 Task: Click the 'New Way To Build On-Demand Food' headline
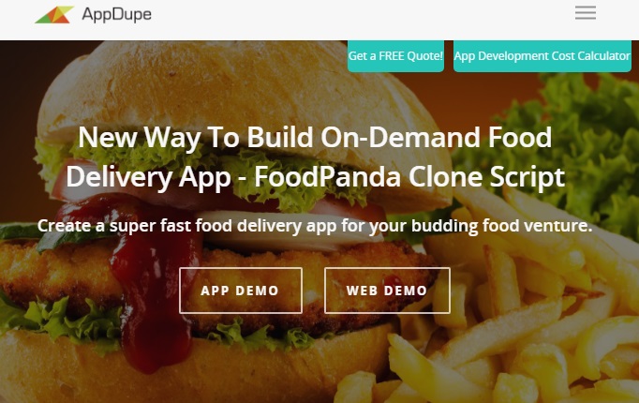[315, 138]
